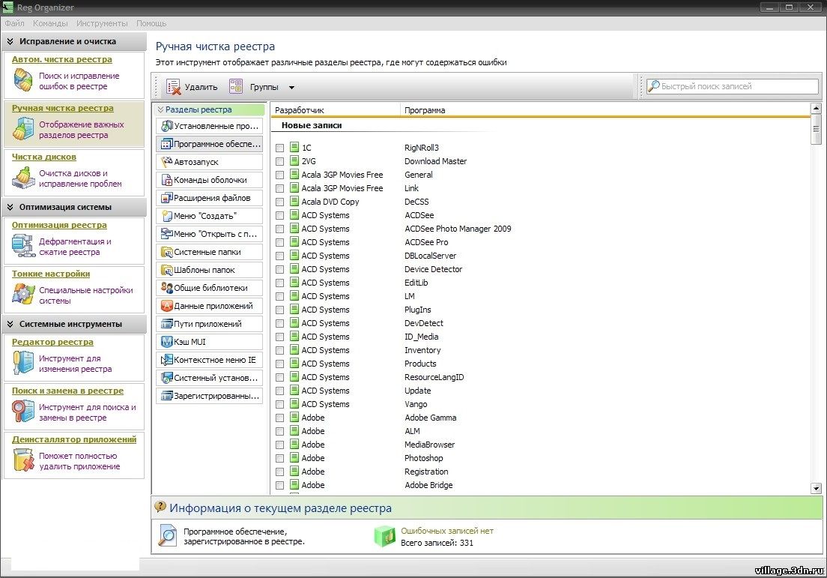The height and width of the screenshot is (578, 827).
Task: Tick the 2VG Download Master checkbox
Action: click(x=280, y=161)
